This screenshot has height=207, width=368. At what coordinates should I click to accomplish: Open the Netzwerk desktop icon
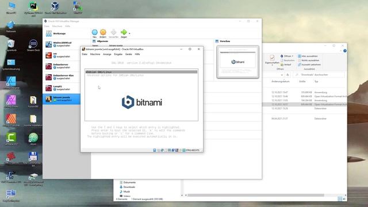11,26
